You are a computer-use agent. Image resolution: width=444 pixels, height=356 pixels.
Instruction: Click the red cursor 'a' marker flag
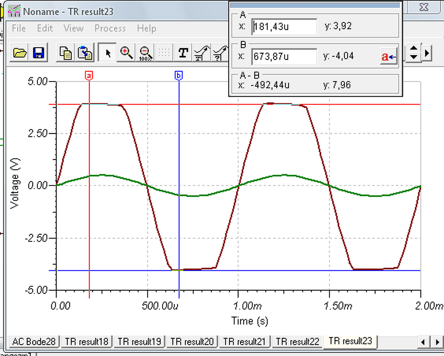pyautogui.click(x=89, y=75)
